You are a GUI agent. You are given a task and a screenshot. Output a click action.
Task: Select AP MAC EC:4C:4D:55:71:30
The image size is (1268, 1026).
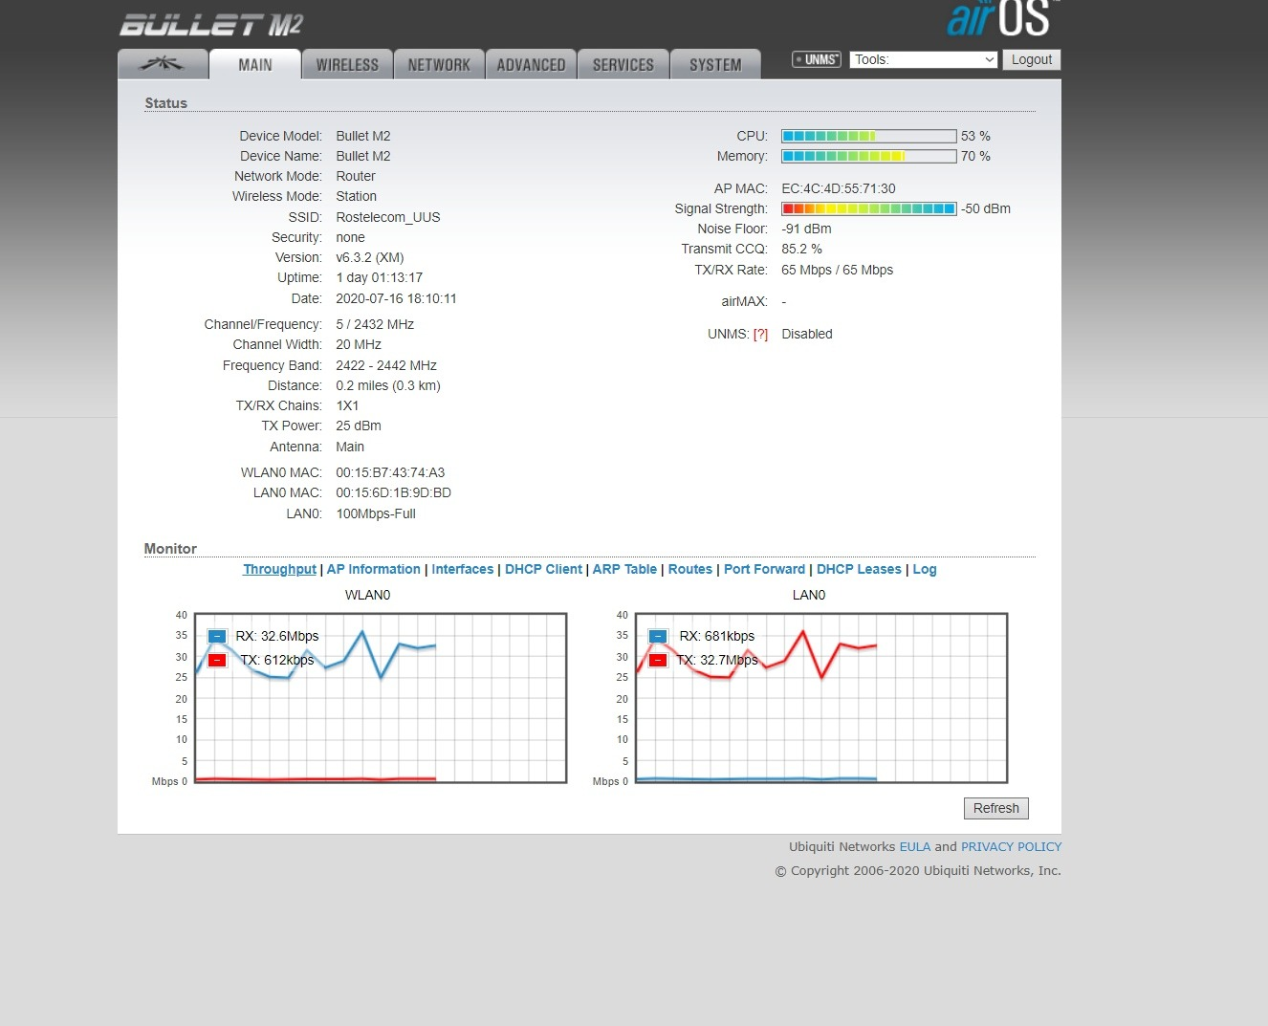point(839,188)
